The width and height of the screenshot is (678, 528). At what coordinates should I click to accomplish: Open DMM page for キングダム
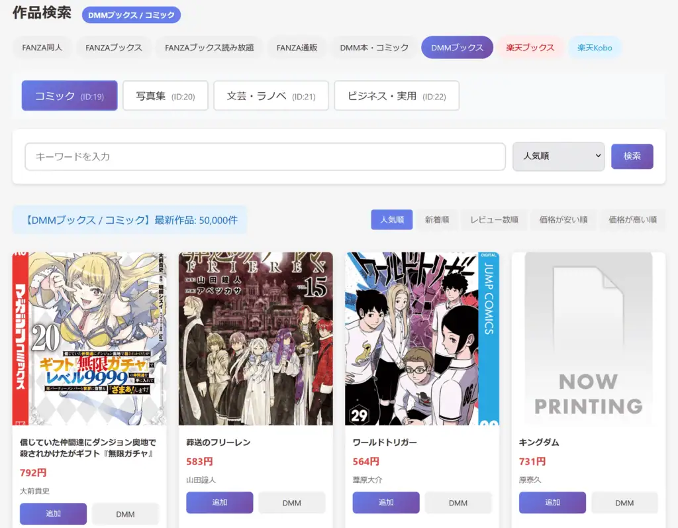pos(624,503)
